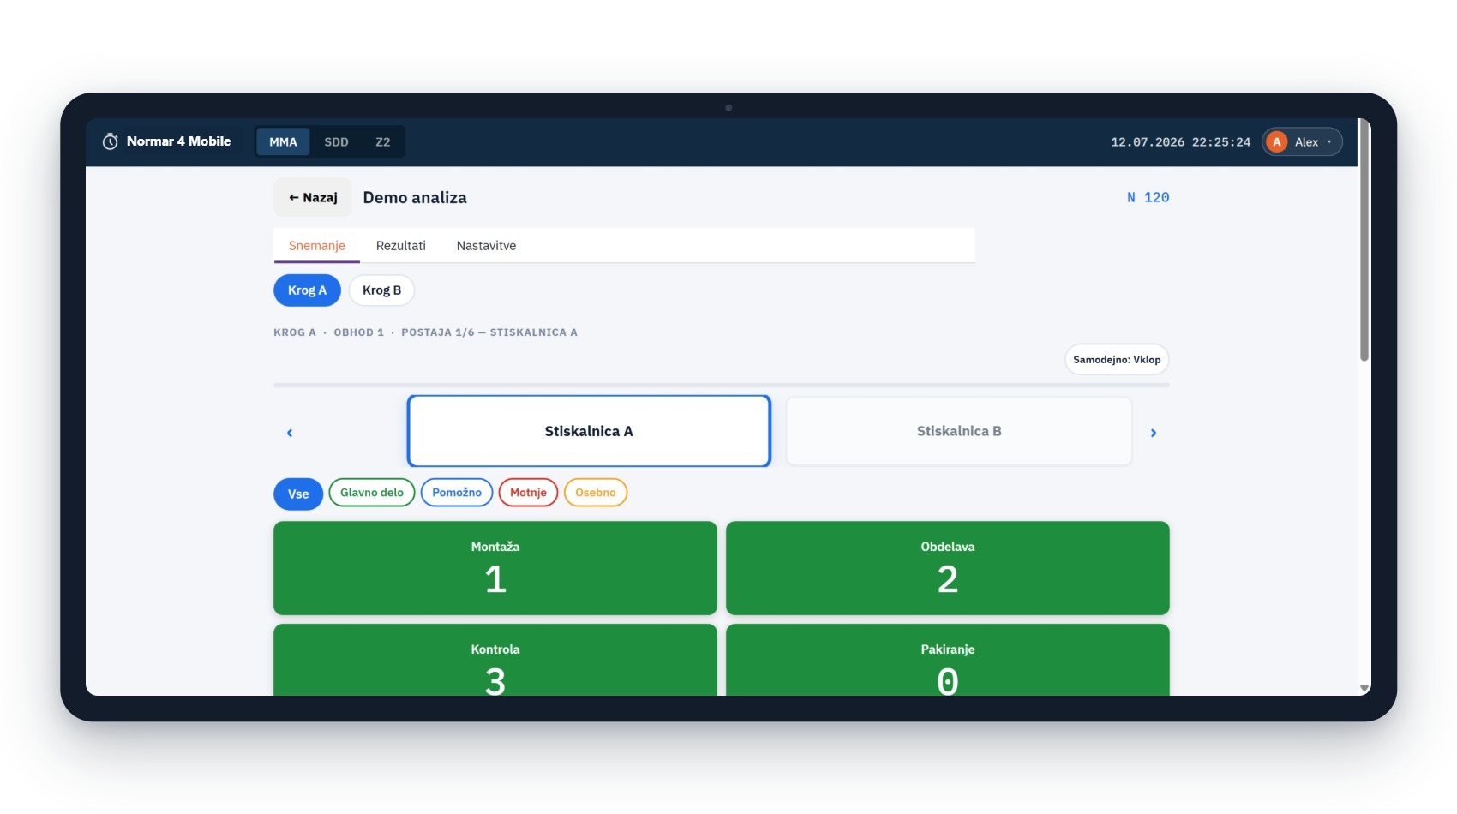
Task: Select Krog B
Action: (x=381, y=290)
